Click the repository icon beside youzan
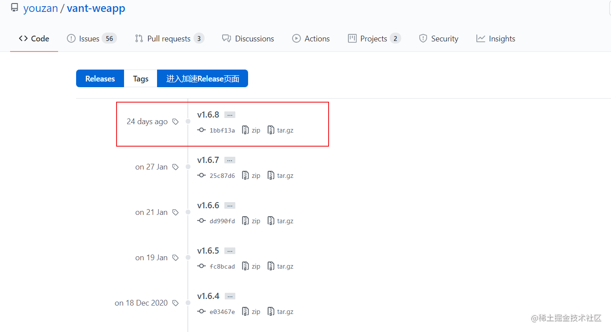 [x=15, y=8]
